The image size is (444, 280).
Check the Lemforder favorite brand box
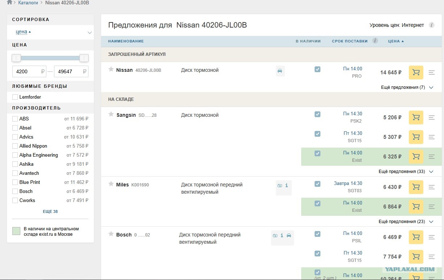[x=15, y=97]
